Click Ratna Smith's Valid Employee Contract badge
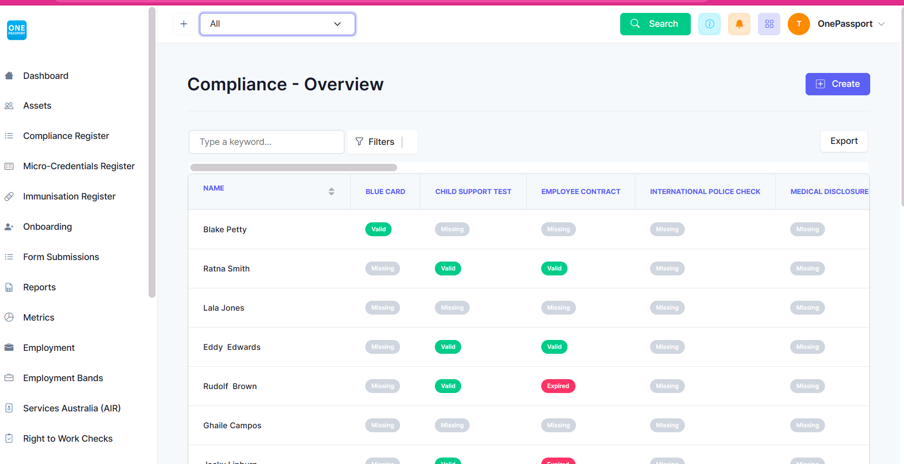 [x=554, y=268]
